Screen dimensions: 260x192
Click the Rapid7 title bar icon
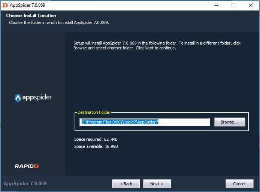tap(5, 5)
